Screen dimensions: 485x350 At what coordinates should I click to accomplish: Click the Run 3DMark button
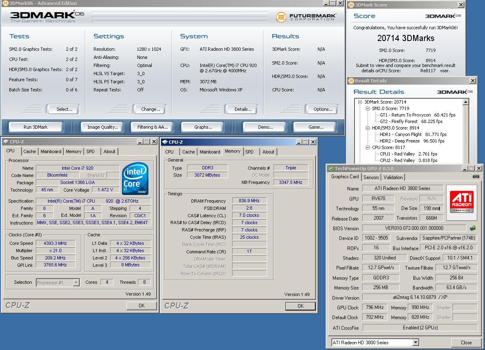tap(35, 127)
